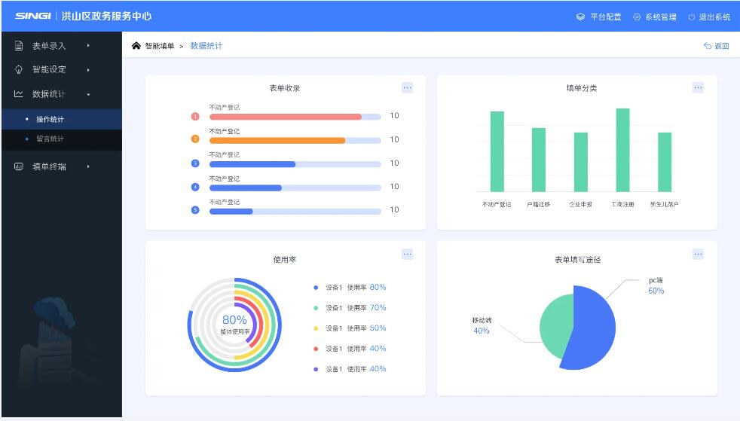Click the purple legend dot for 40% usage
The width and height of the screenshot is (740, 421).
(x=316, y=369)
